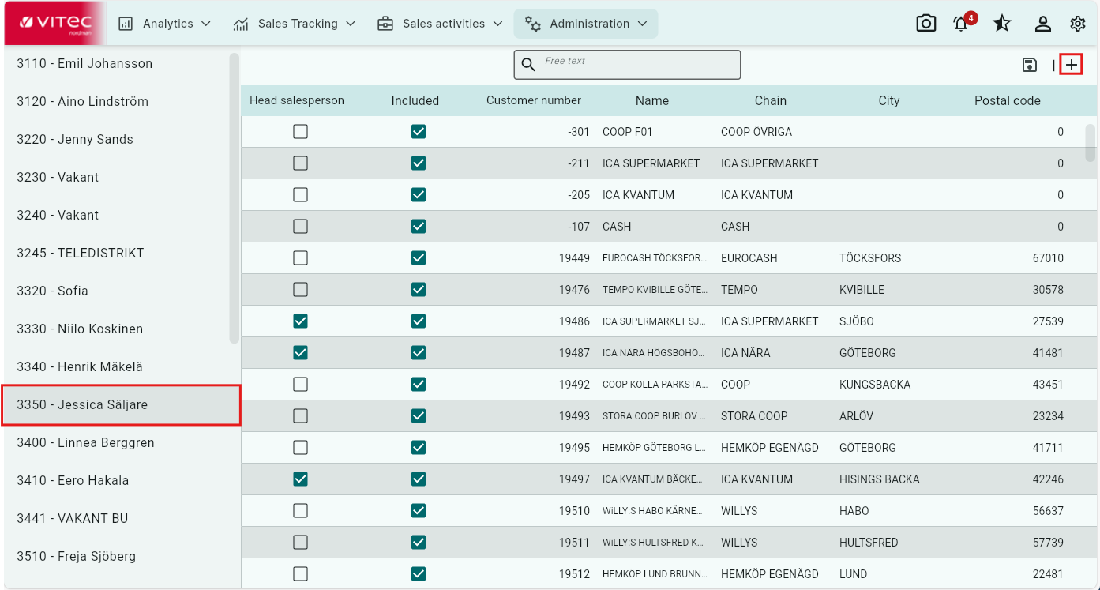Click the HISINGS BACKA city cell
The image size is (1100, 590).
[x=879, y=479]
